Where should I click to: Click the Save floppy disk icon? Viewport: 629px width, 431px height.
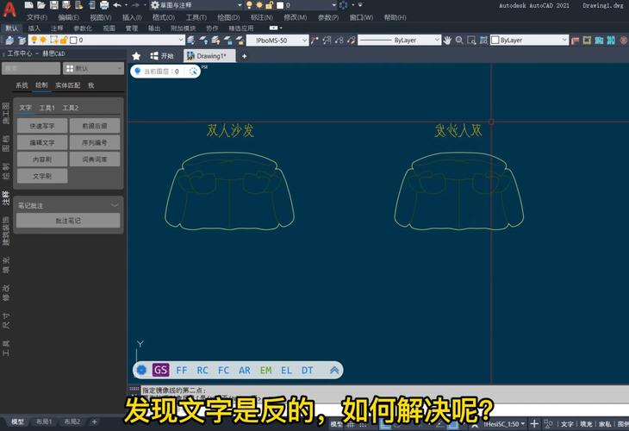(54, 5)
